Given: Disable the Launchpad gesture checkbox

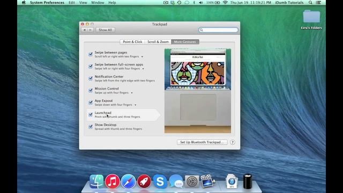Looking at the screenshot, I should point(91,114).
